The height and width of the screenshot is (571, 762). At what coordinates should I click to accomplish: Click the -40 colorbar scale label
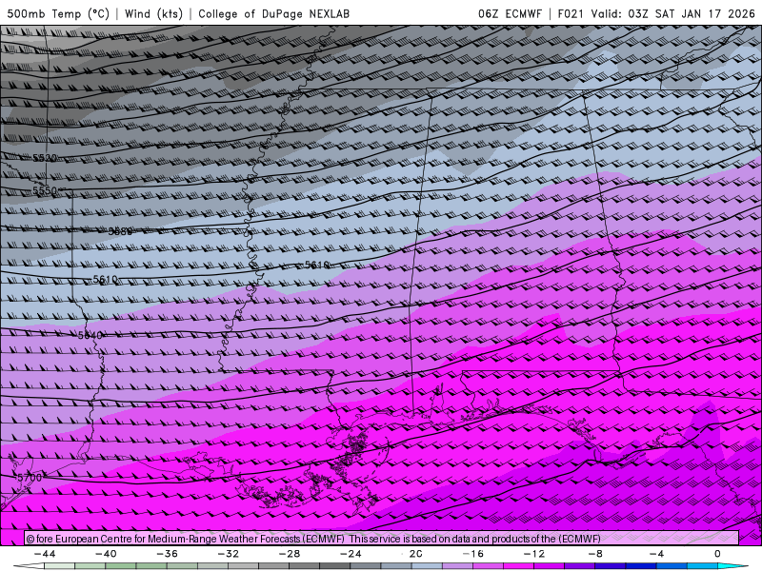pos(106,554)
